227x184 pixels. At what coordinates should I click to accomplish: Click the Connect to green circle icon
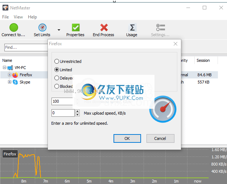coord(14,27)
